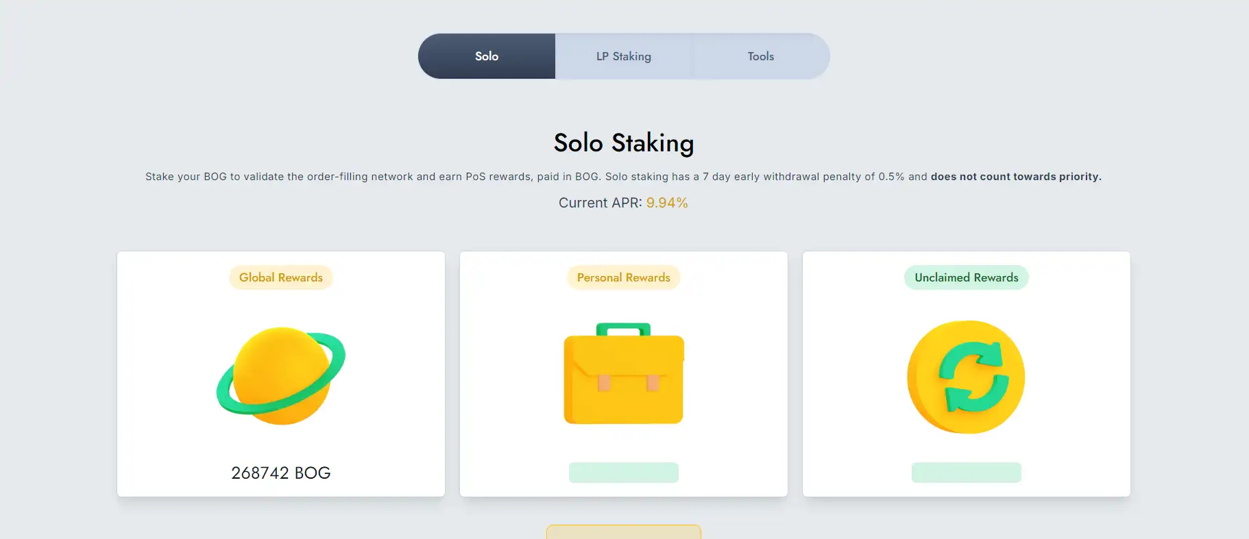
Task: Switch to the LP Staking tab
Action: pyautogui.click(x=624, y=56)
